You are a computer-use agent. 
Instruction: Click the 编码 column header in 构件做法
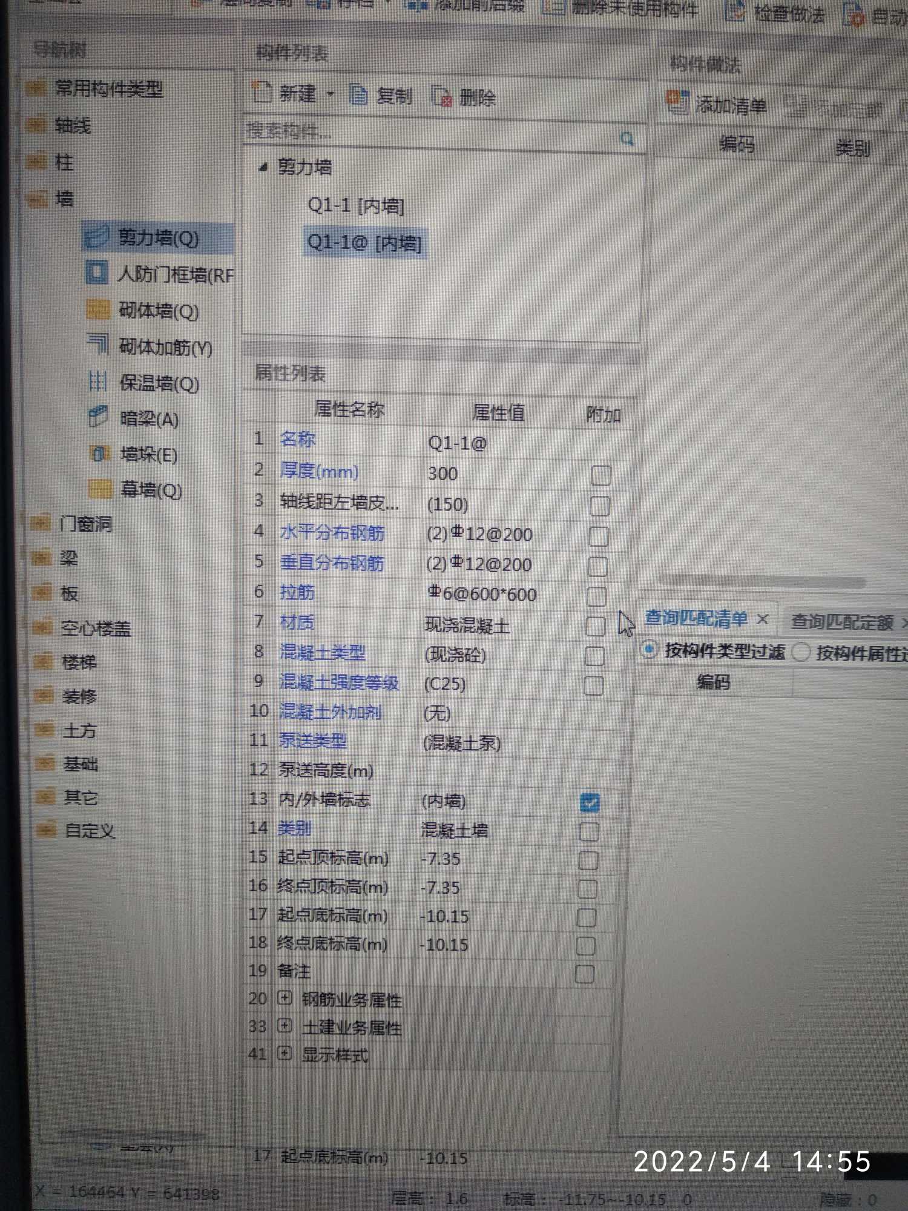(x=736, y=144)
